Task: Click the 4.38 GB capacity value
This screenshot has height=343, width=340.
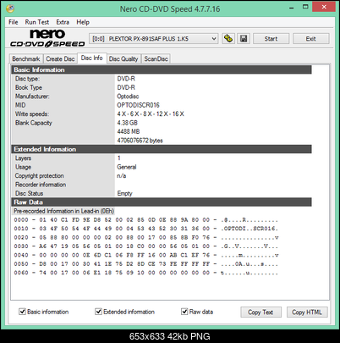Action: (127, 123)
